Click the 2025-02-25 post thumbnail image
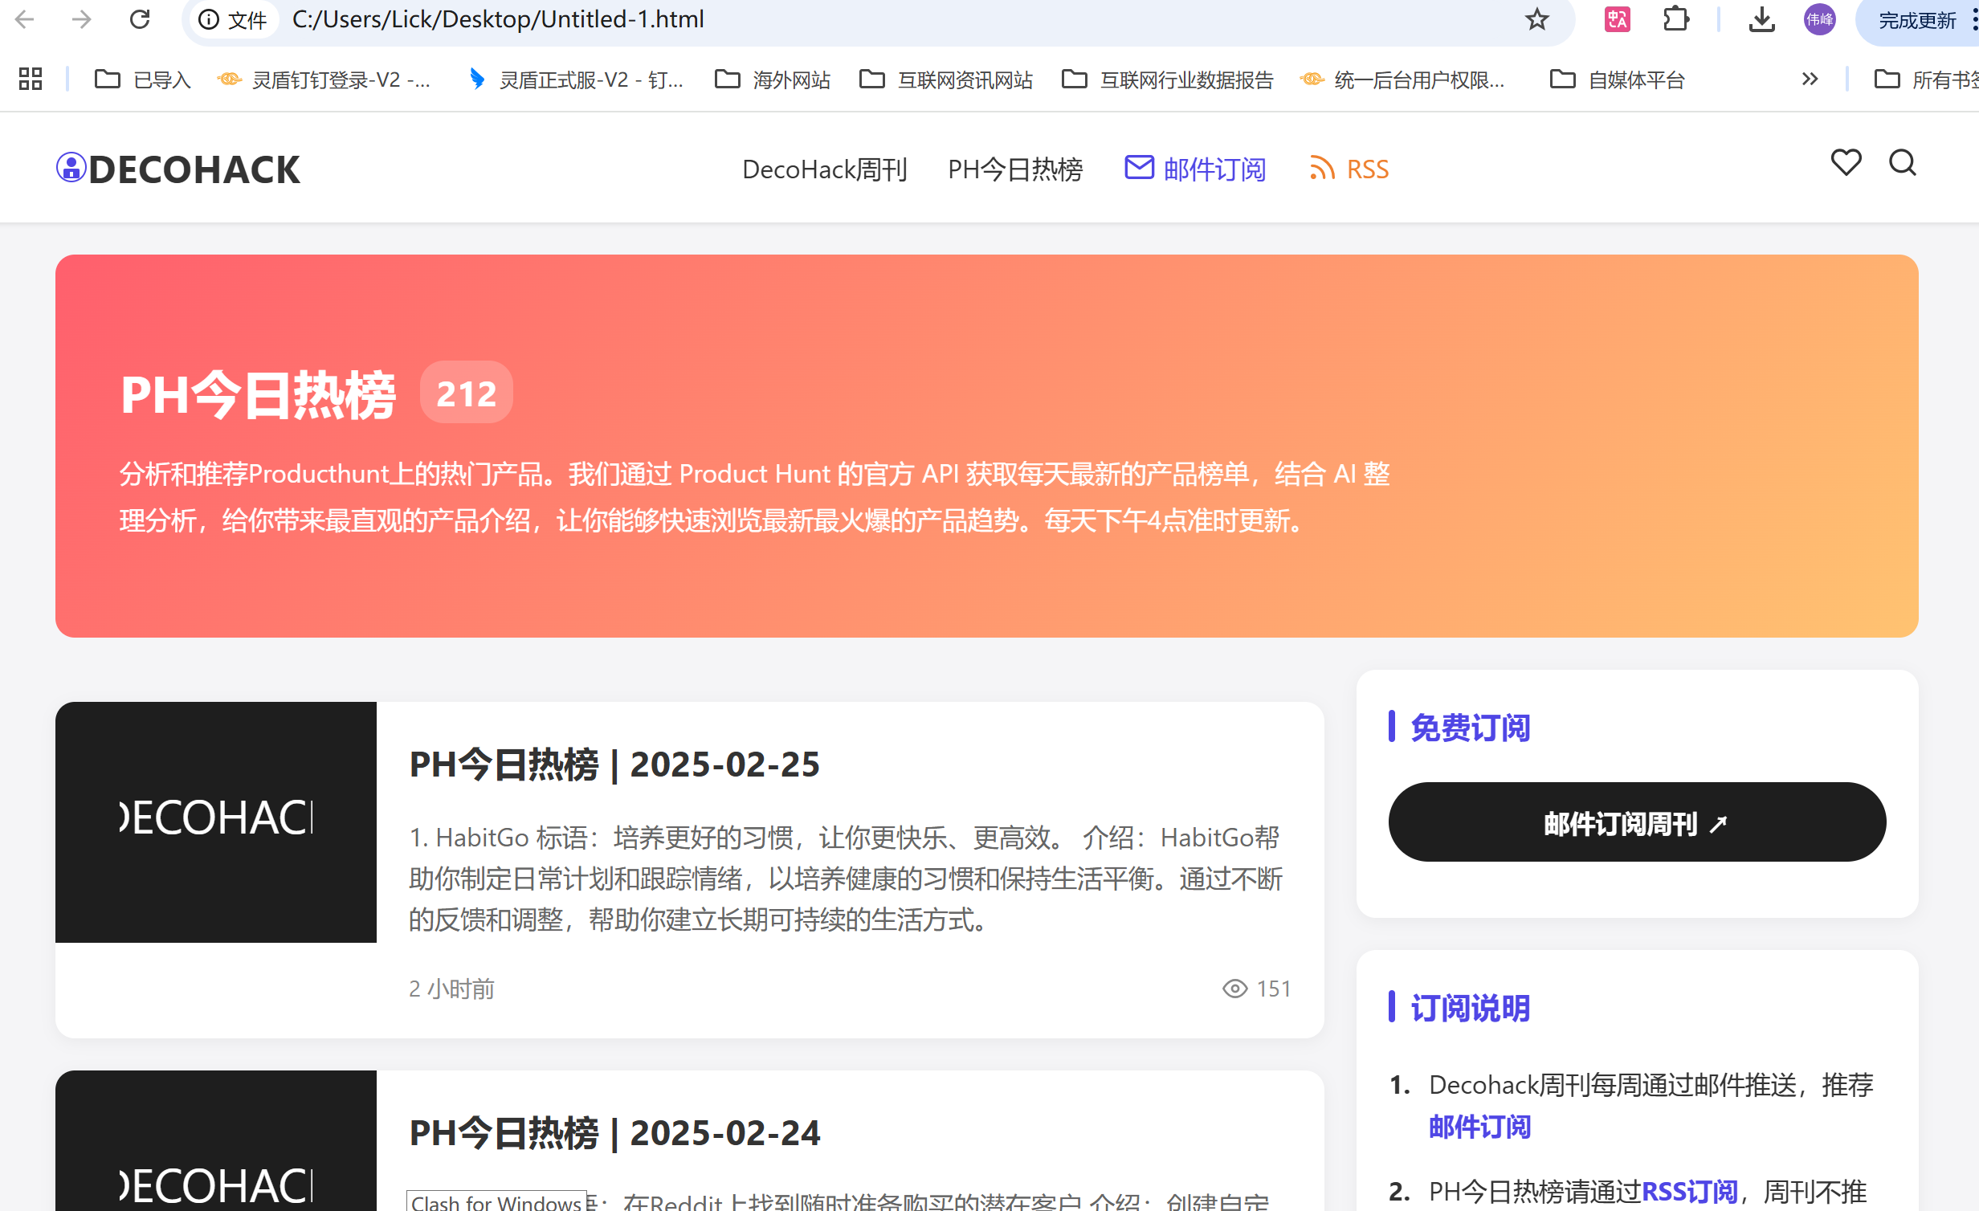 [215, 822]
